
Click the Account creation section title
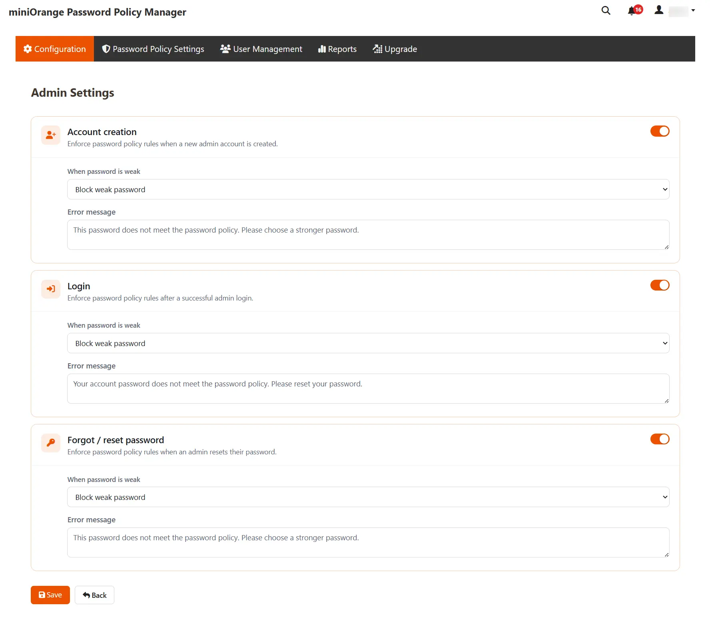coord(102,132)
